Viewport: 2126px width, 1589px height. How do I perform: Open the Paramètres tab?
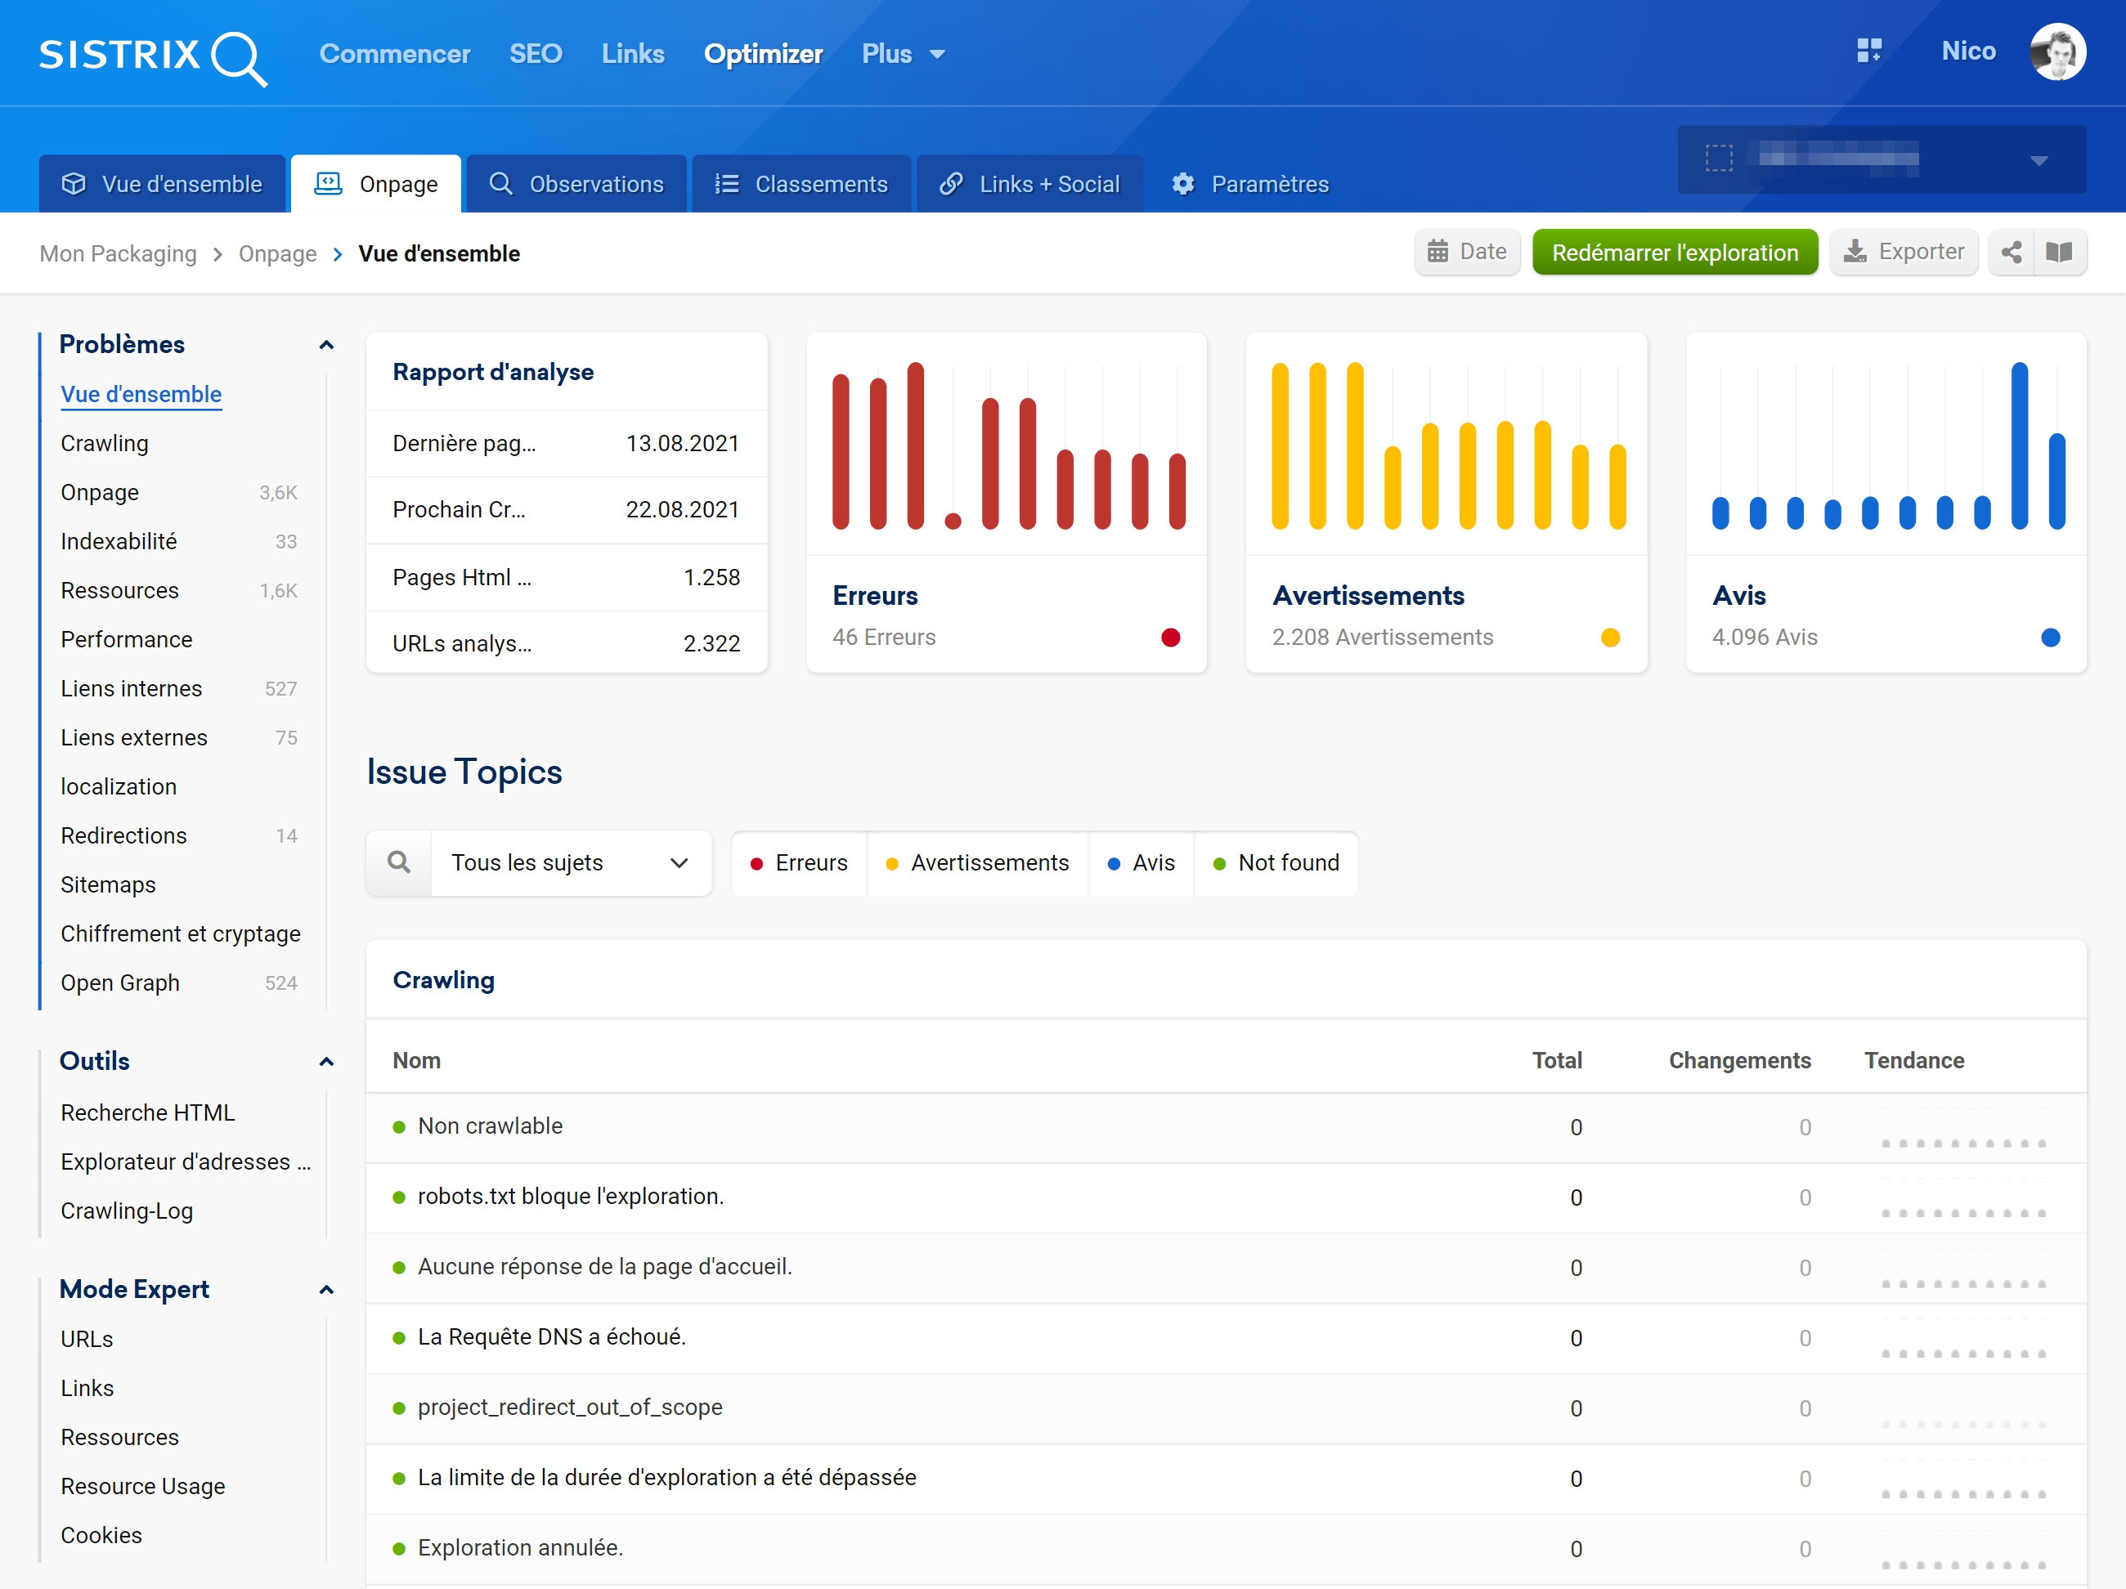[x=1249, y=183]
